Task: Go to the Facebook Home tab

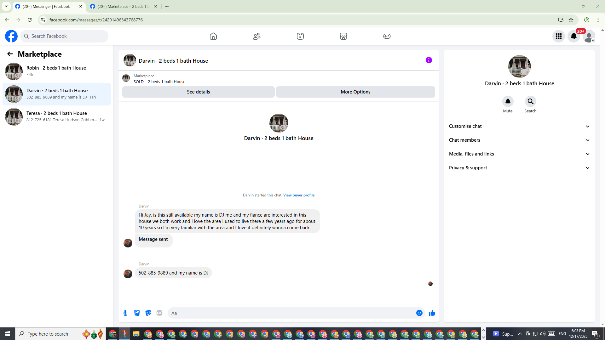Action: [x=213, y=36]
